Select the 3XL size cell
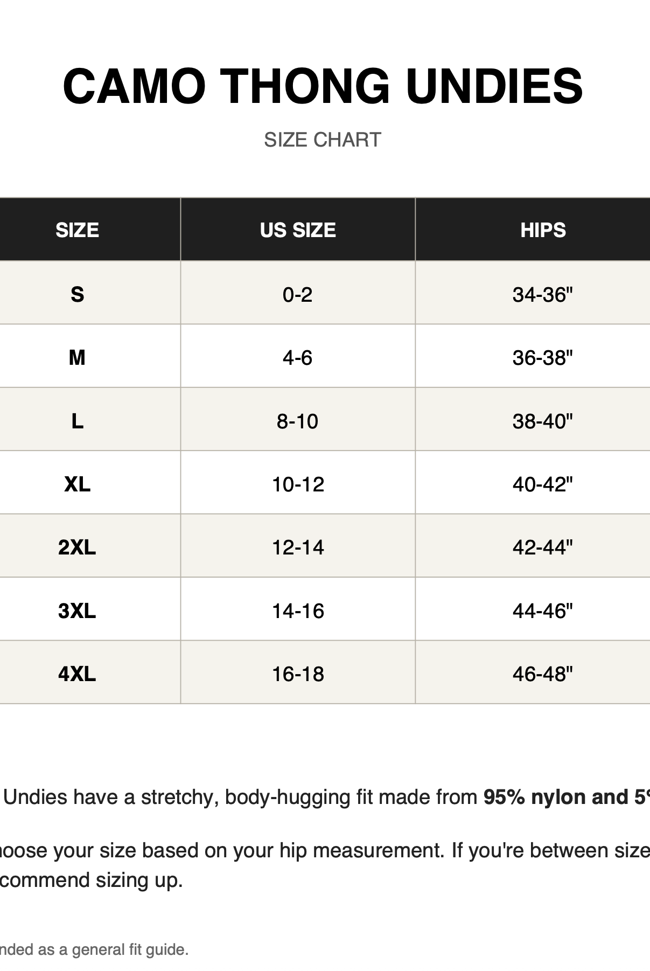The height and width of the screenshot is (971, 650). coord(78,611)
